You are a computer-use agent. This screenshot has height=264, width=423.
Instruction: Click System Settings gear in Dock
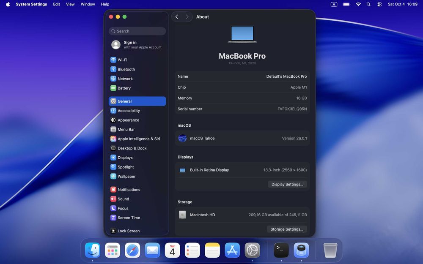tap(252, 250)
